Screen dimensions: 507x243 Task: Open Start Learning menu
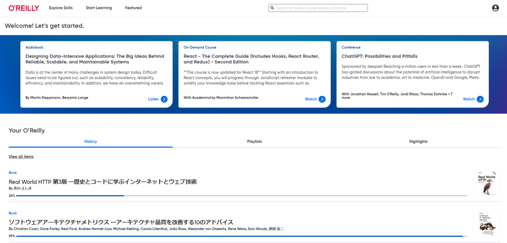tap(99, 8)
